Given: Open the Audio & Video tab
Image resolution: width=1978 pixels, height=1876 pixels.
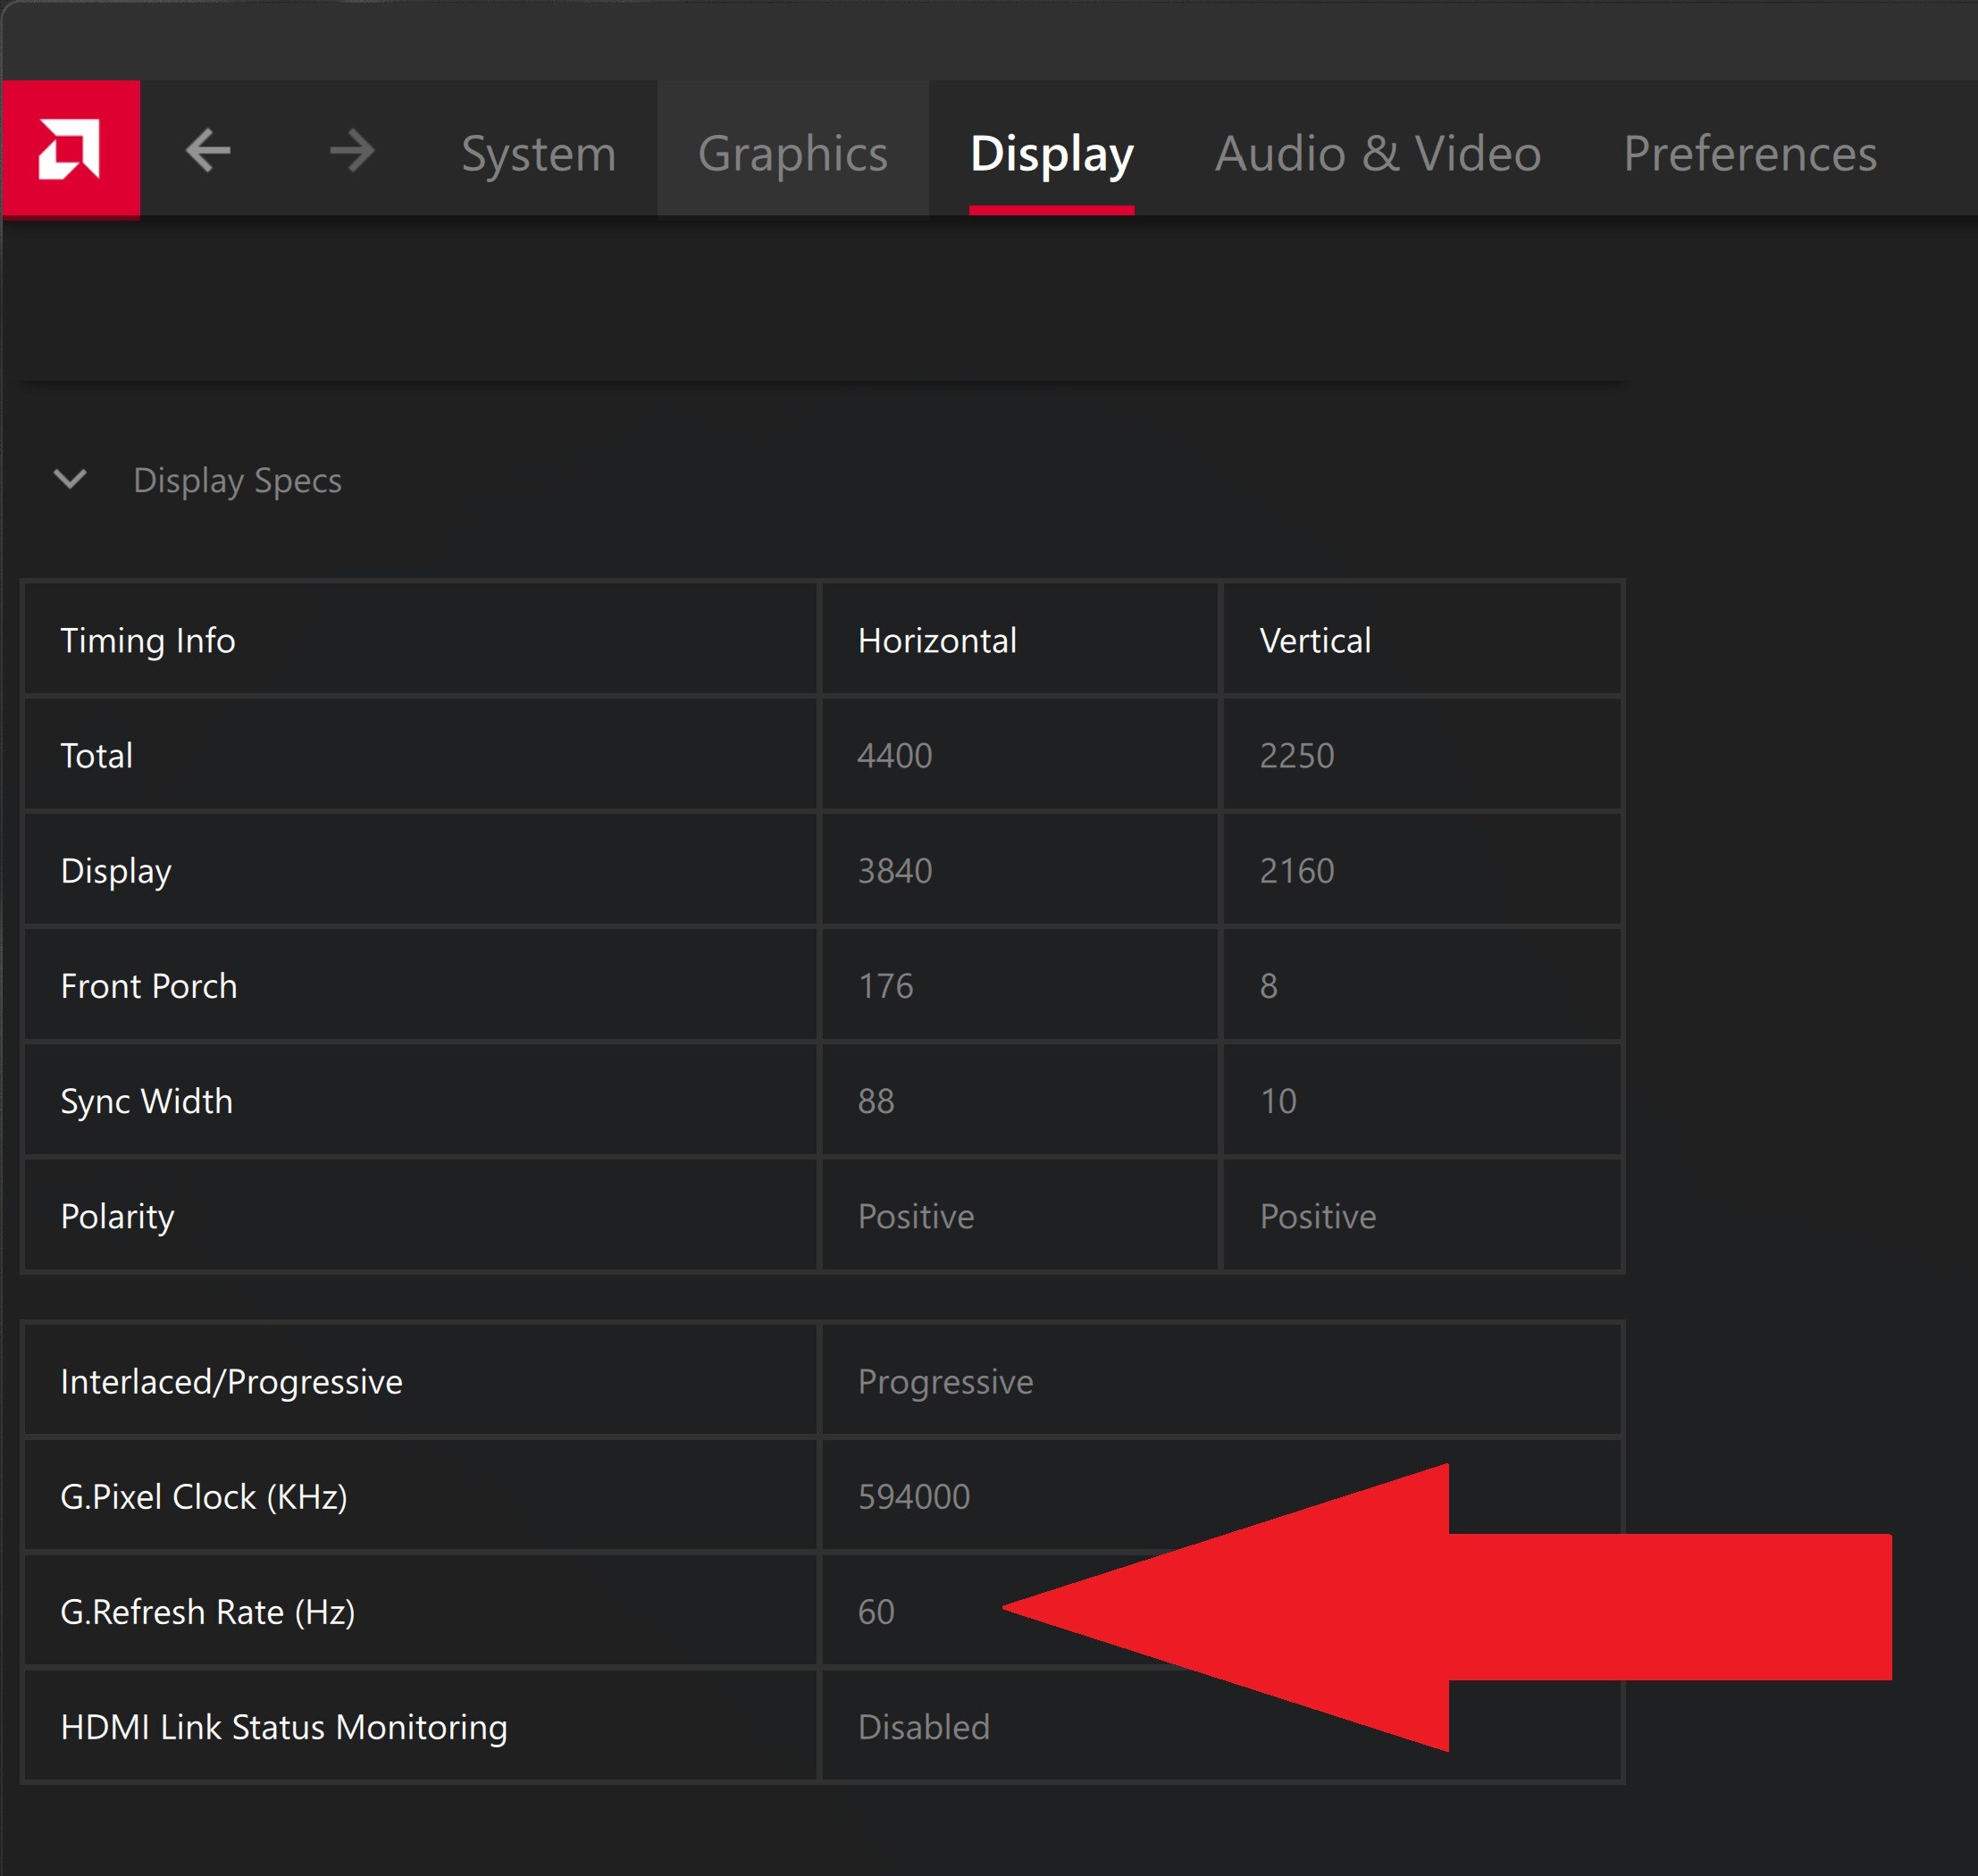Looking at the screenshot, I should coord(1377,153).
